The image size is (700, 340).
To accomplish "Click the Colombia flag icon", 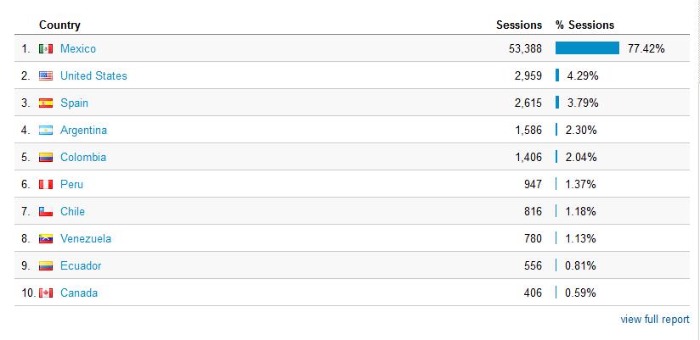I will click(46, 158).
